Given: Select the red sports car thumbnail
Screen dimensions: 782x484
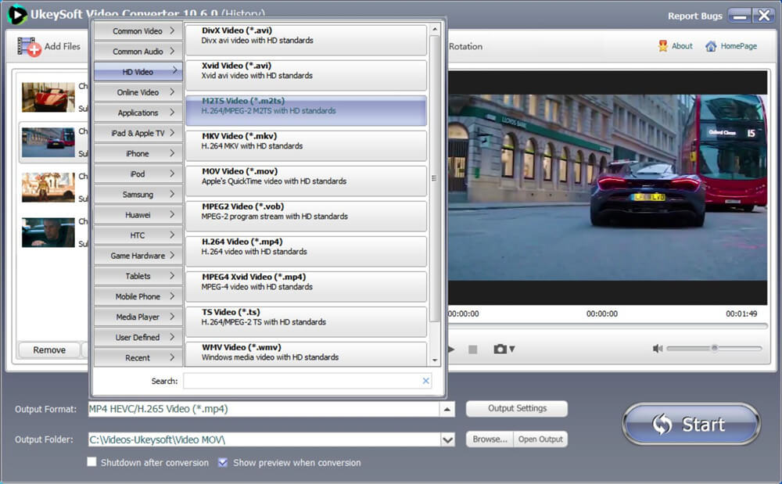Looking at the screenshot, I should (48, 97).
